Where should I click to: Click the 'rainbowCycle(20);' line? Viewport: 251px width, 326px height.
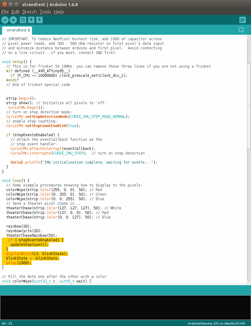(24, 231)
